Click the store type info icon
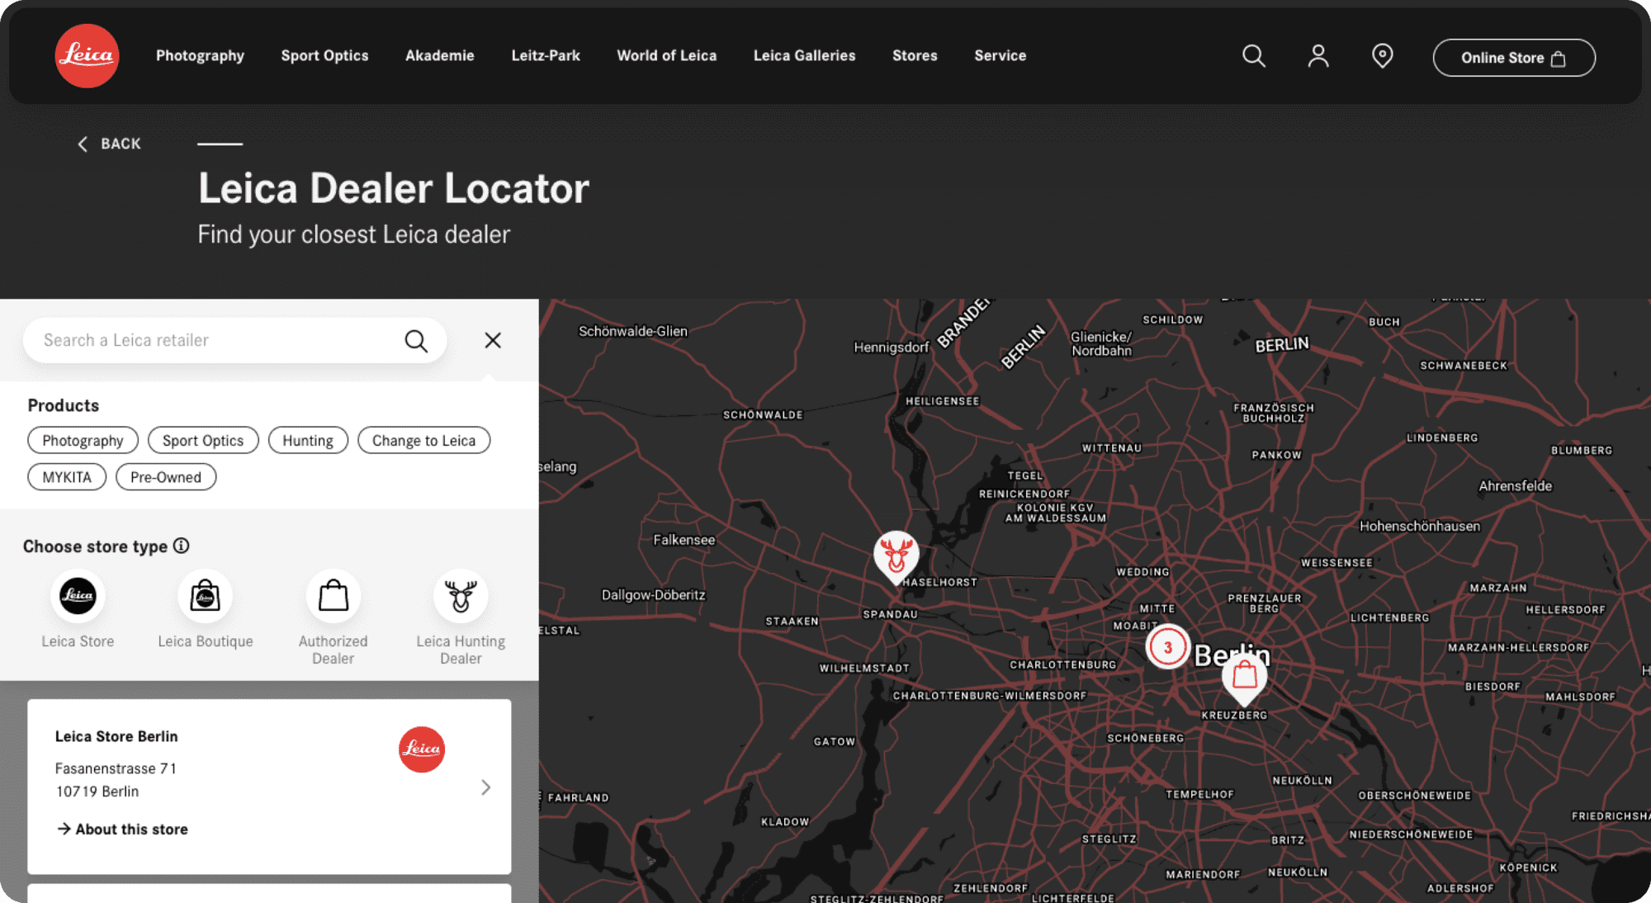This screenshot has height=903, width=1651. (x=182, y=546)
